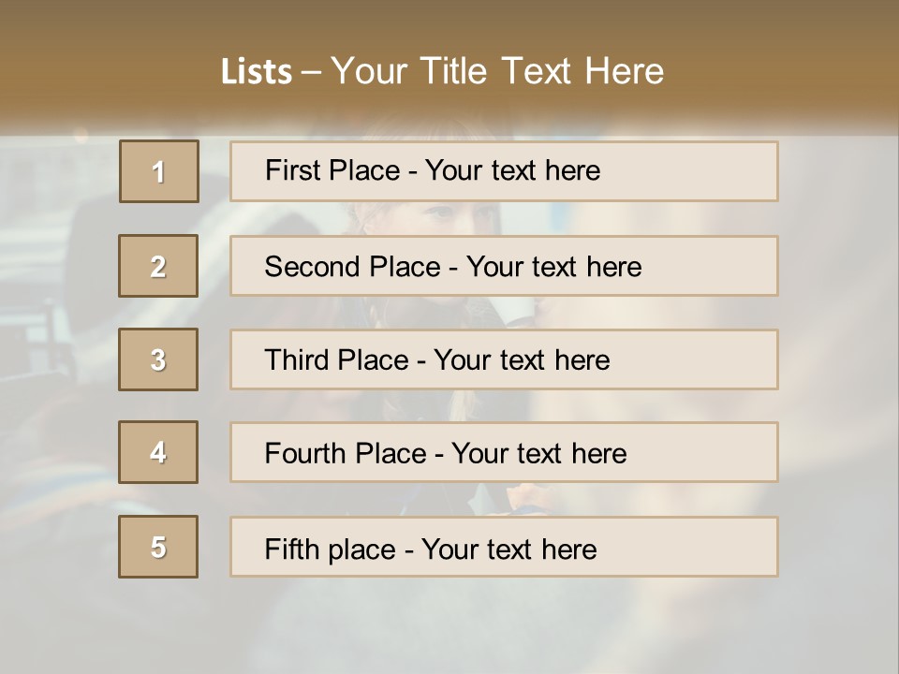
Task: Select the number 2 square
Action: point(158,266)
